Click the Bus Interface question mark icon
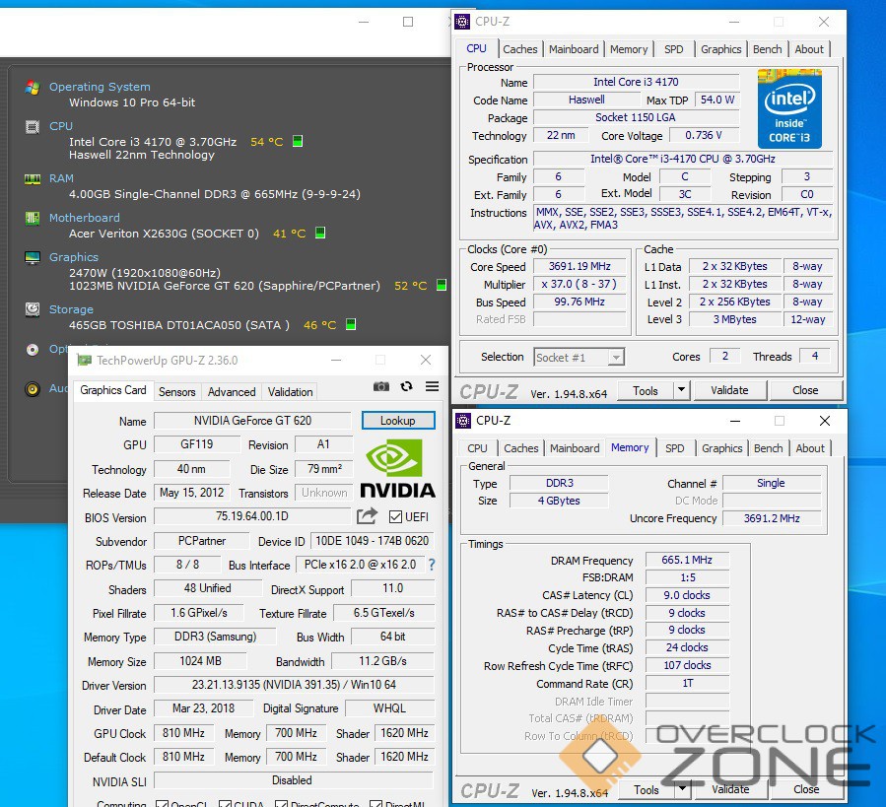This screenshot has width=886, height=807. coord(431,565)
